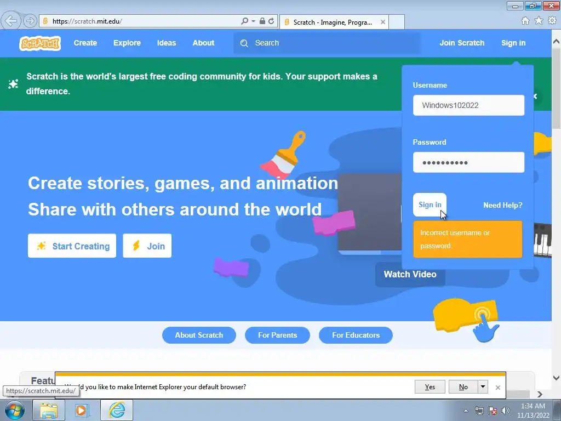The width and height of the screenshot is (561, 421).
Task: Click the browser Home icon
Action: click(525, 21)
